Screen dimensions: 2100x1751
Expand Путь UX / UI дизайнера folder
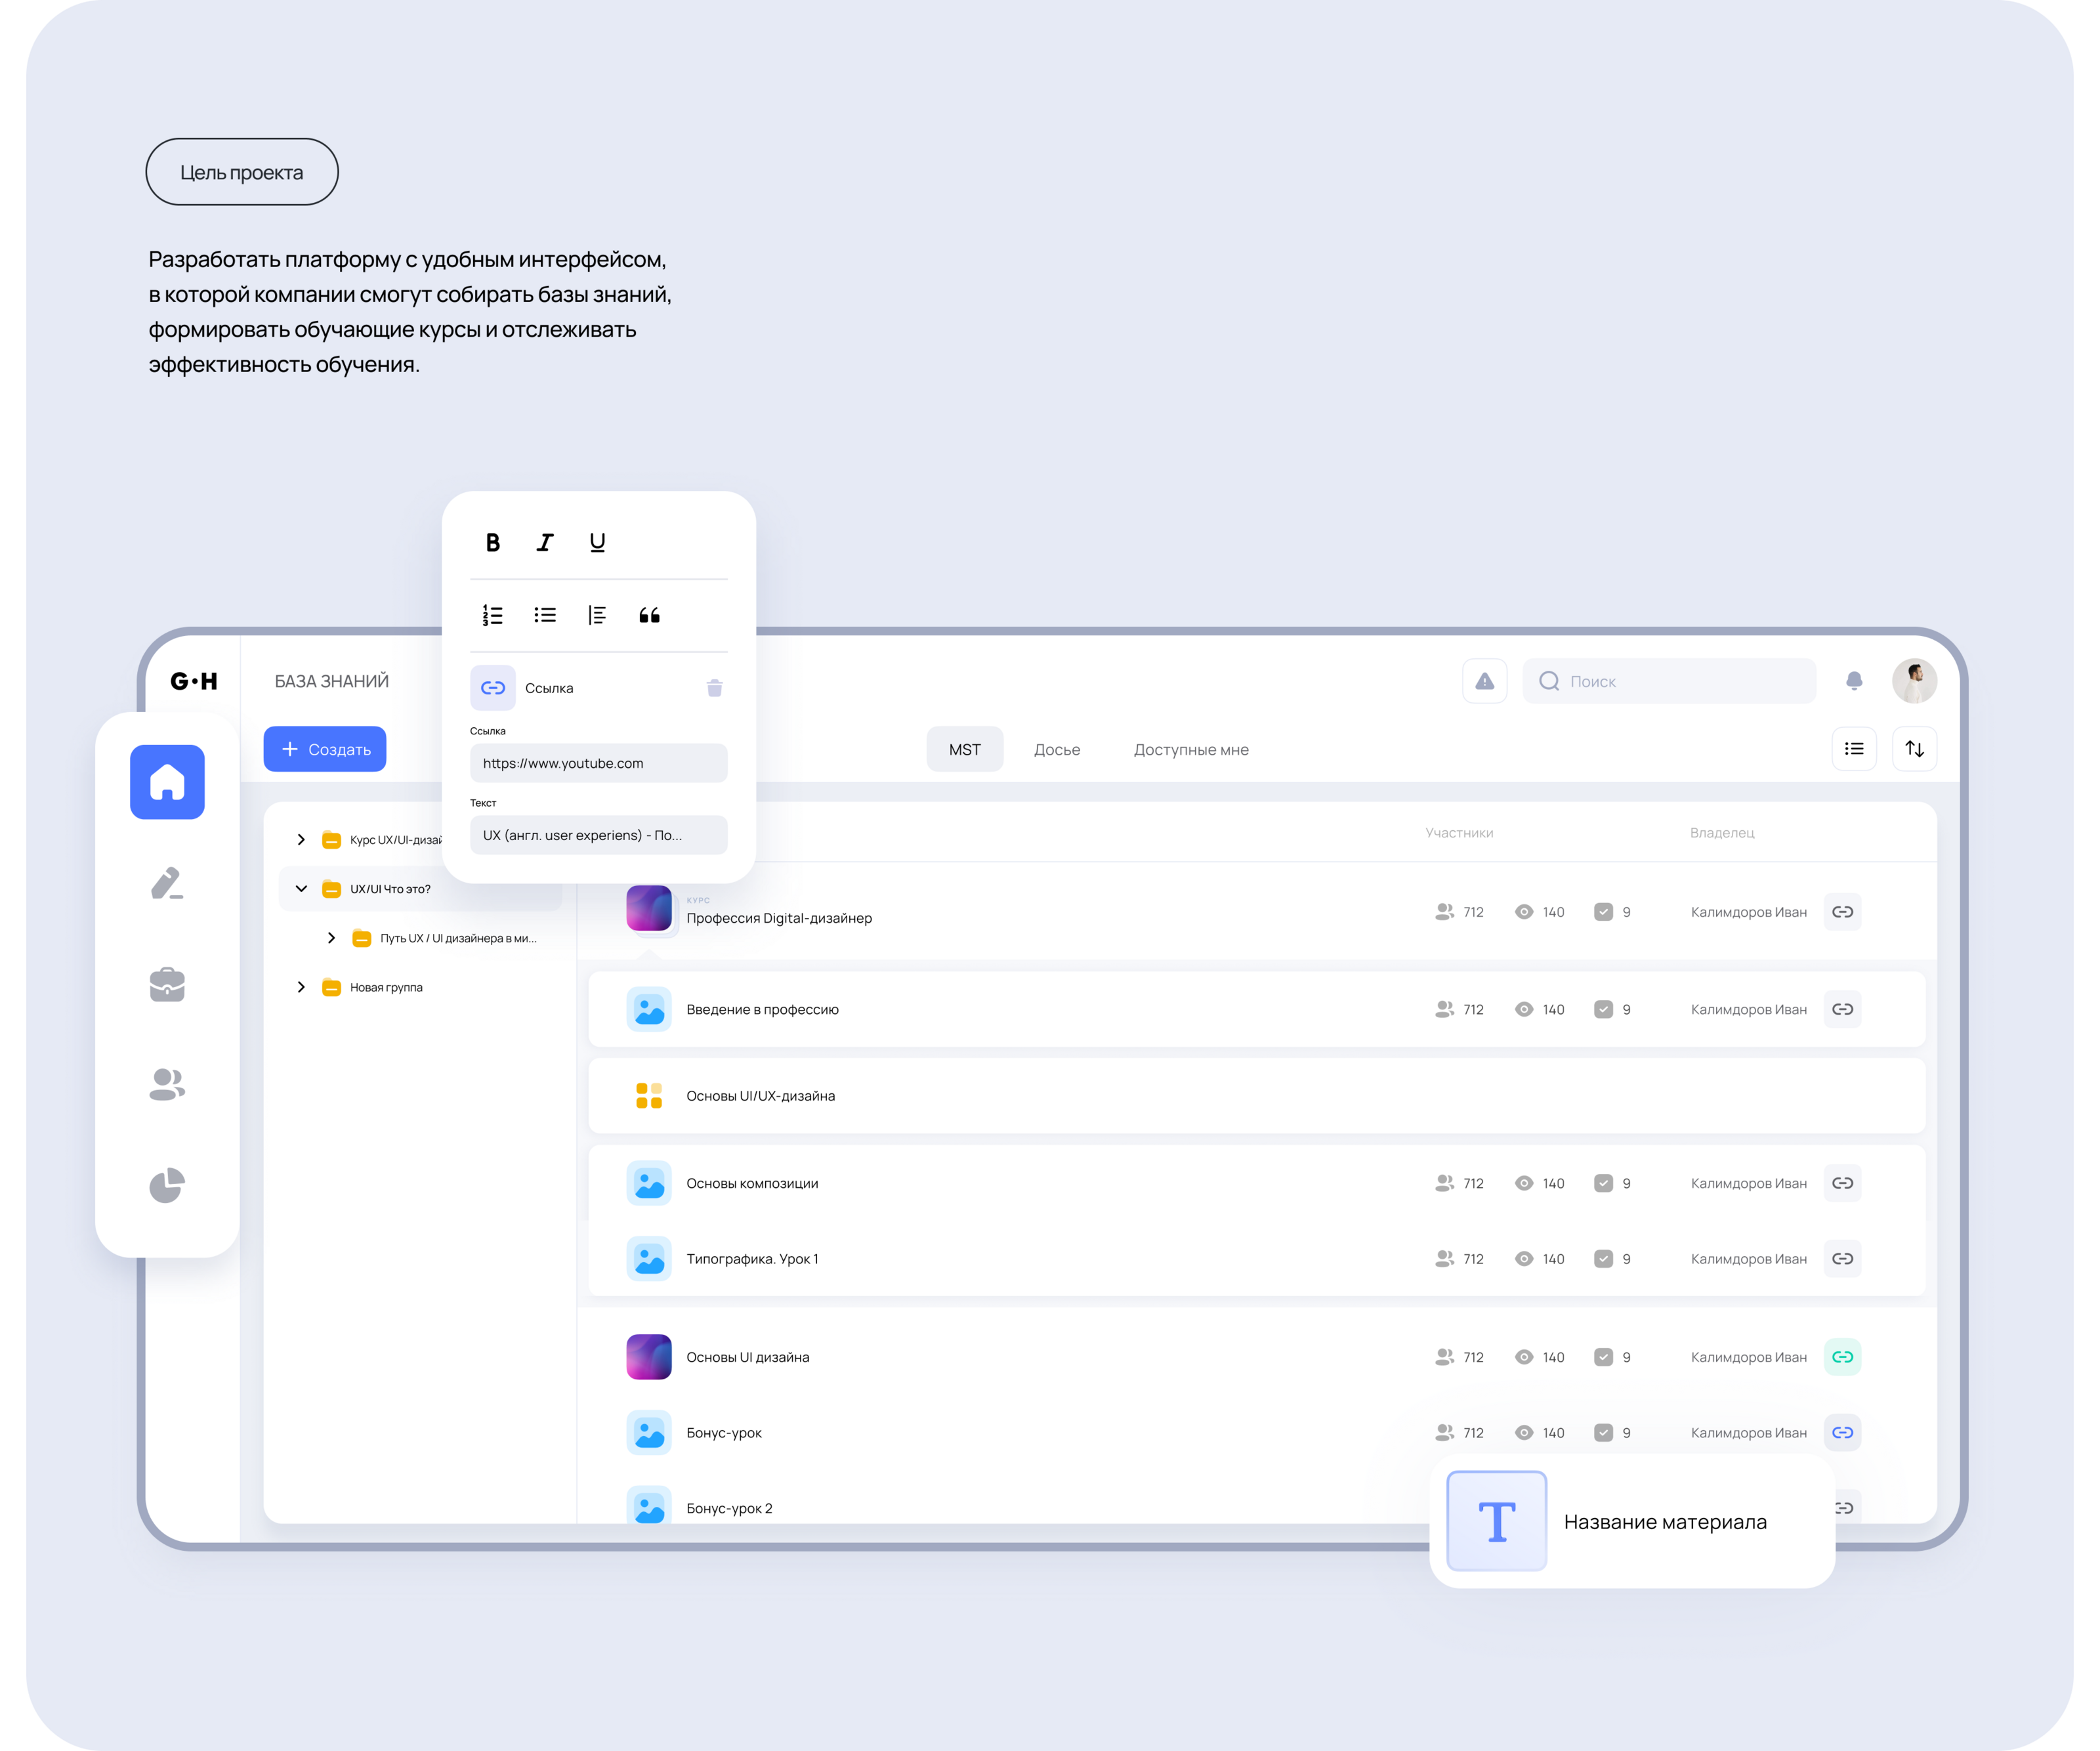[331, 938]
